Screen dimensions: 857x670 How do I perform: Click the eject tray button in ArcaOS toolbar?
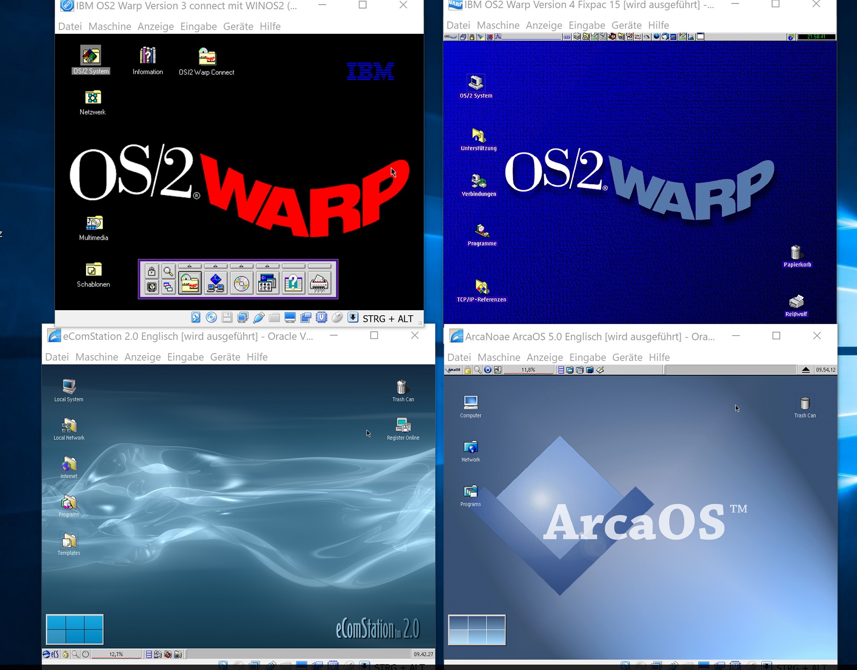click(806, 370)
